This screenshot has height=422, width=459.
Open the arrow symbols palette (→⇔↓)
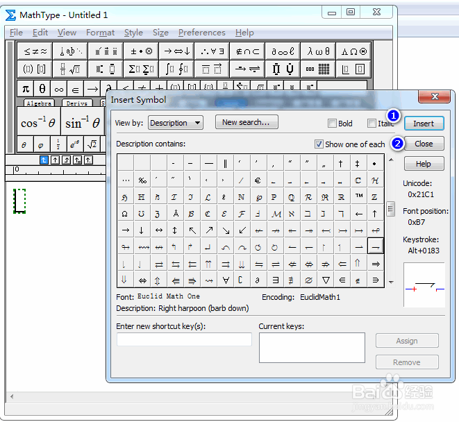click(x=176, y=51)
